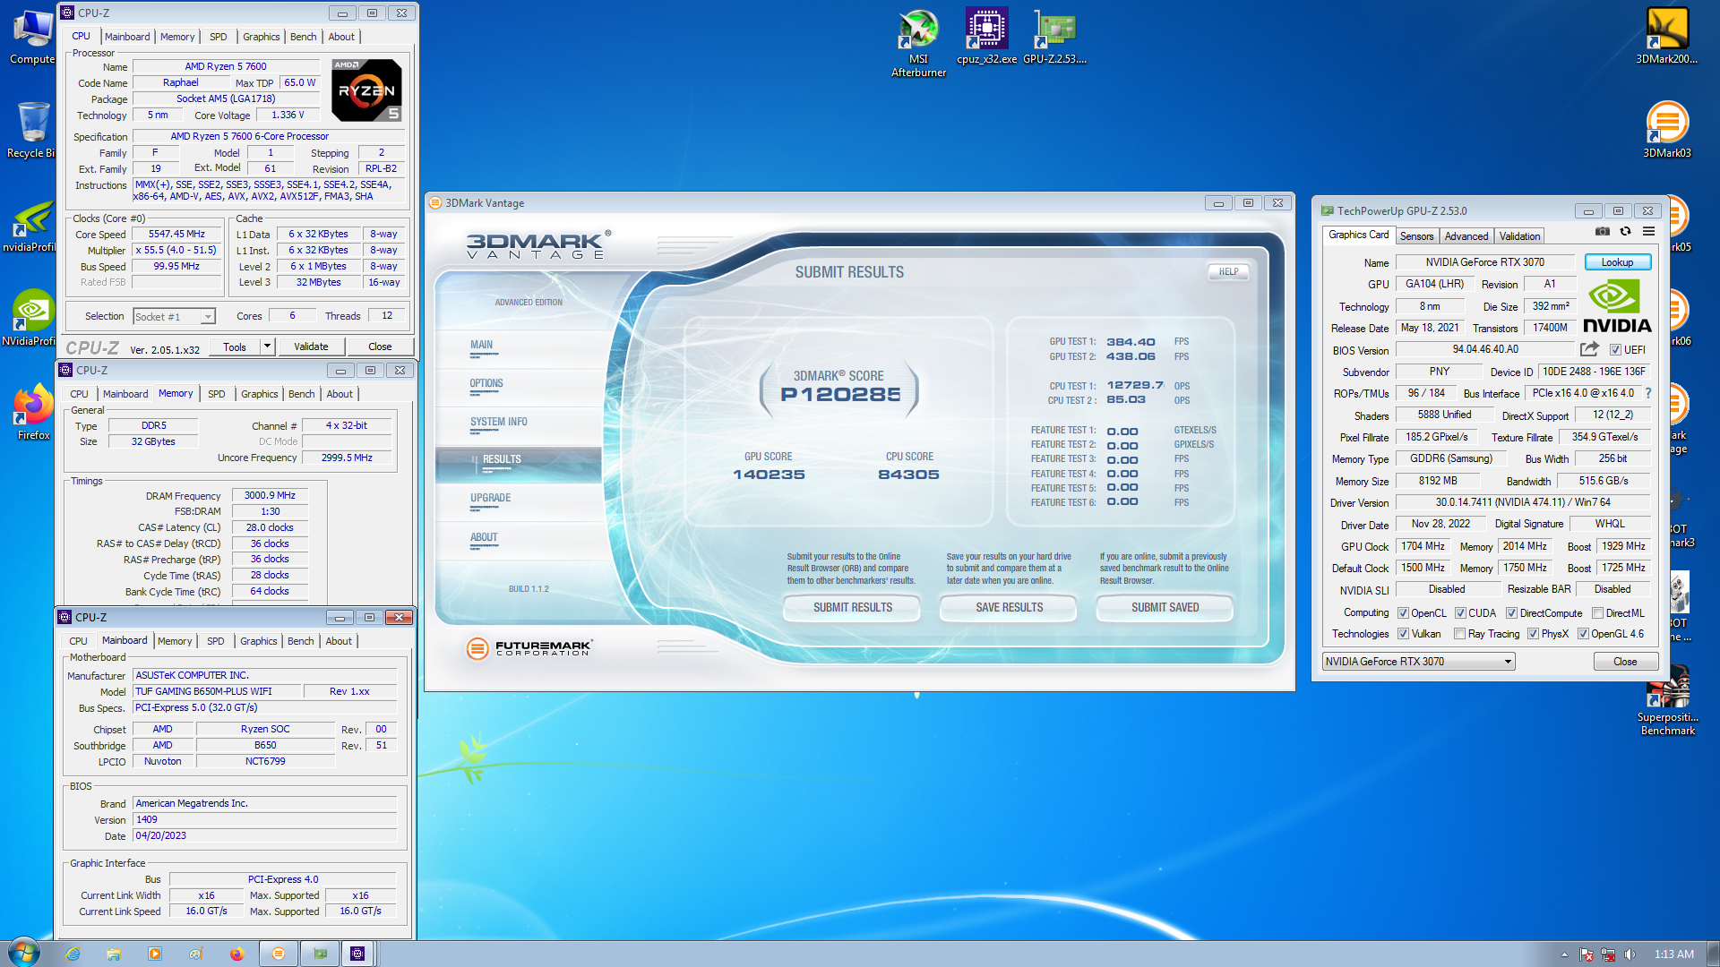1720x967 pixels.
Task: Toggle the UEFI checkbox
Action: click(x=1615, y=350)
